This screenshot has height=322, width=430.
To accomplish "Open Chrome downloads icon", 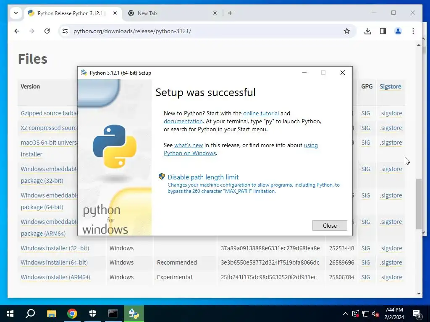I will point(368,31).
